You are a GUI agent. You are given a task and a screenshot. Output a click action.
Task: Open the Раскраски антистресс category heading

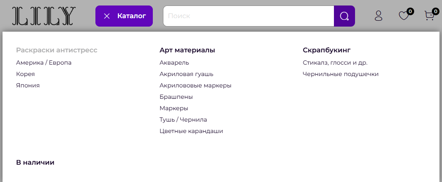pyautogui.click(x=57, y=50)
